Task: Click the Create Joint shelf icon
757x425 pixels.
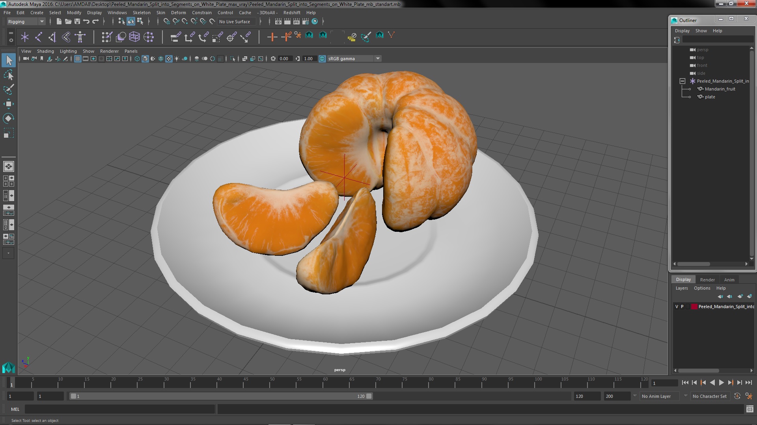Action: (39, 37)
